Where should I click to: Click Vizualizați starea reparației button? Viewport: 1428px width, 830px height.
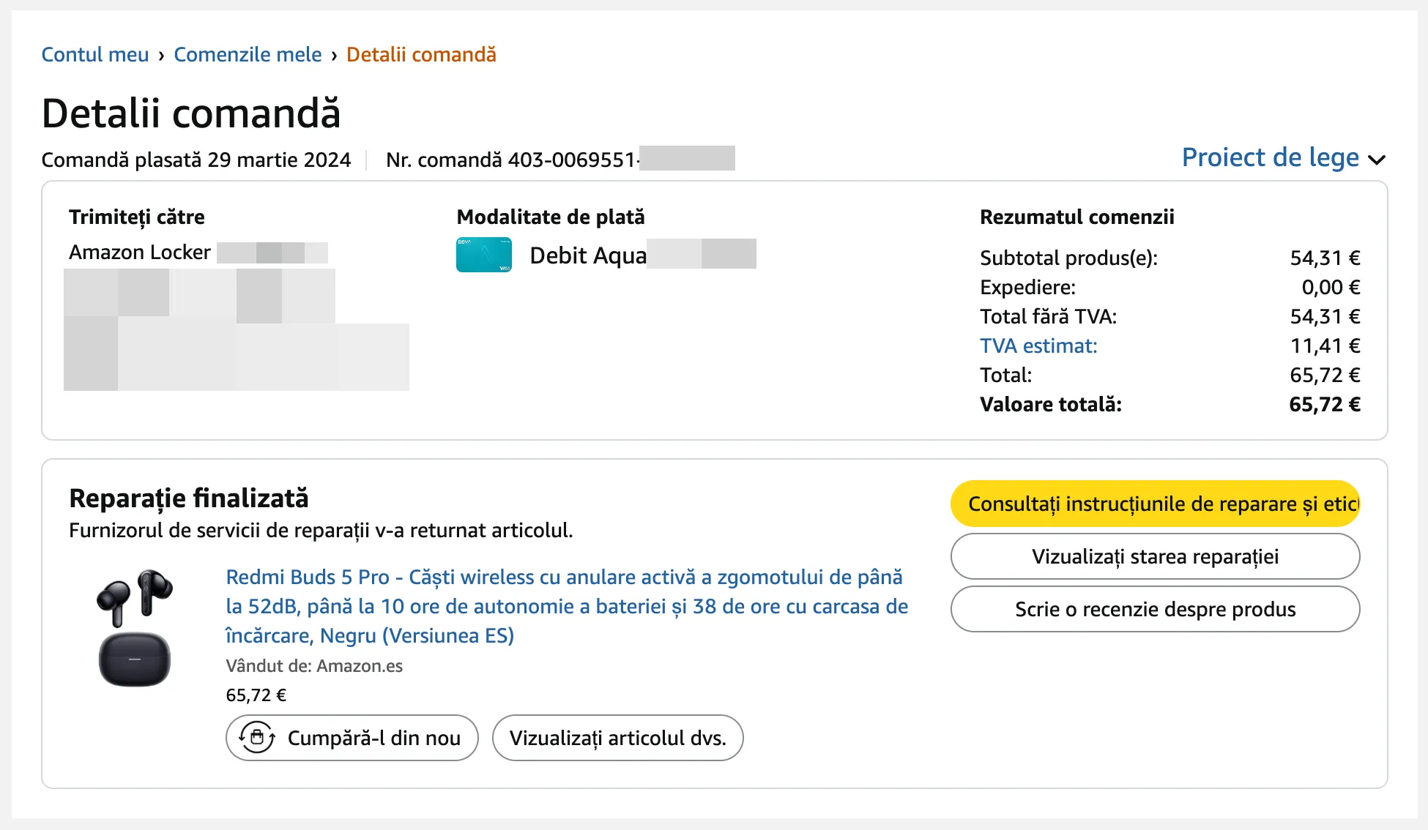(1155, 556)
